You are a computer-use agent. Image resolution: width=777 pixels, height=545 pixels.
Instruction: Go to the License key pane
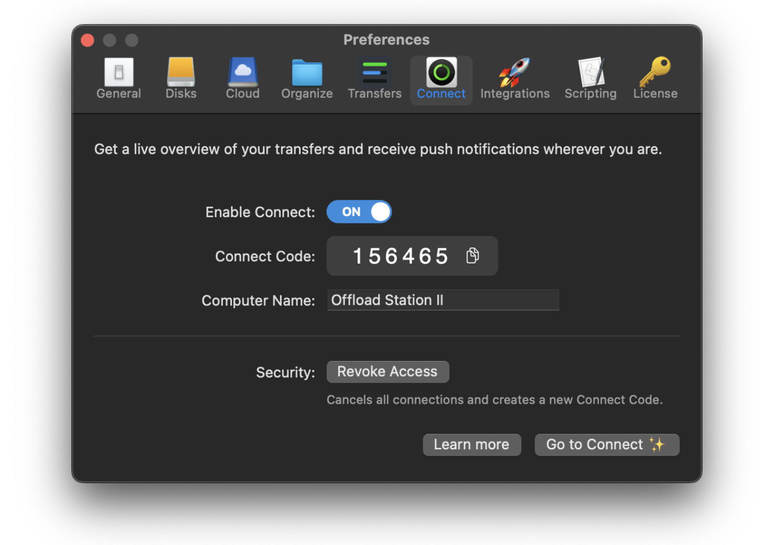[655, 79]
